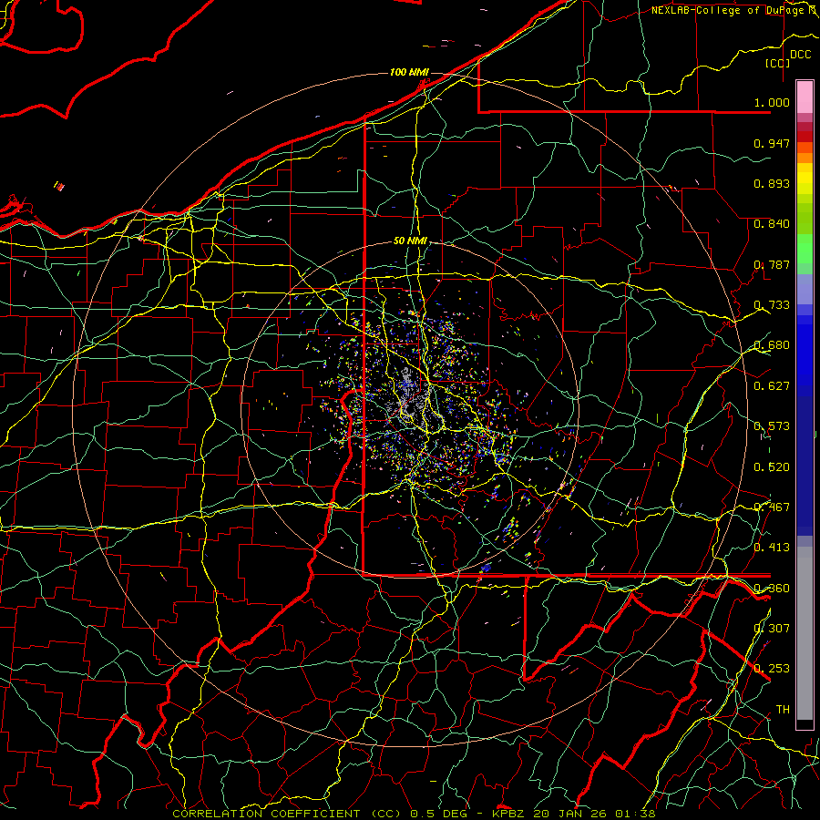The height and width of the screenshot is (820, 820).
Task: Click the 0.413 scale value
Action: pyautogui.click(x=772, y=547)
